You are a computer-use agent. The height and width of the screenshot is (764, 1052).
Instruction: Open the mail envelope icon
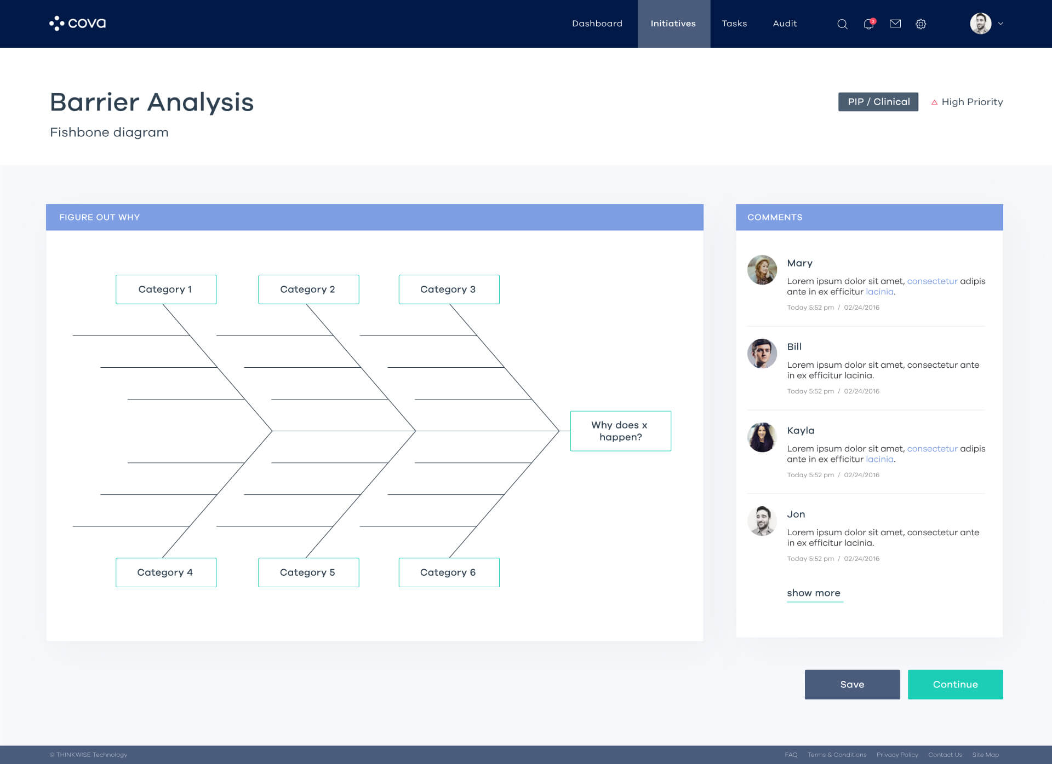[x=895, y=24]
